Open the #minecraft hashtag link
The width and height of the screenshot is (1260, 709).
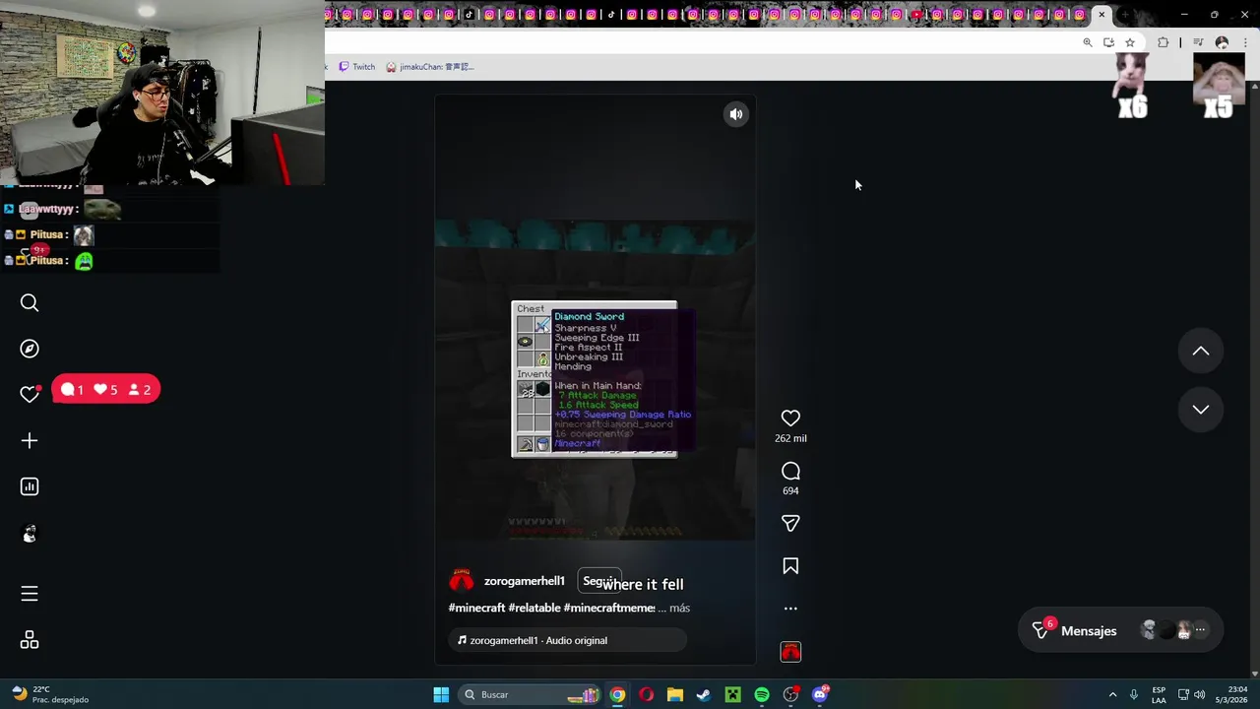pyautogui.click(x=476, y=608)
